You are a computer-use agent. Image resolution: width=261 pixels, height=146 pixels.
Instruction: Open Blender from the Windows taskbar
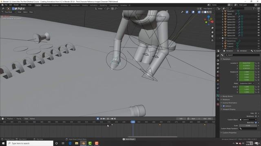[83, 143]
